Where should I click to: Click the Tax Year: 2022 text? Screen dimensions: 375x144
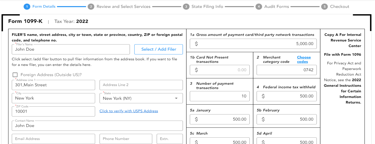tap(71, 21)
